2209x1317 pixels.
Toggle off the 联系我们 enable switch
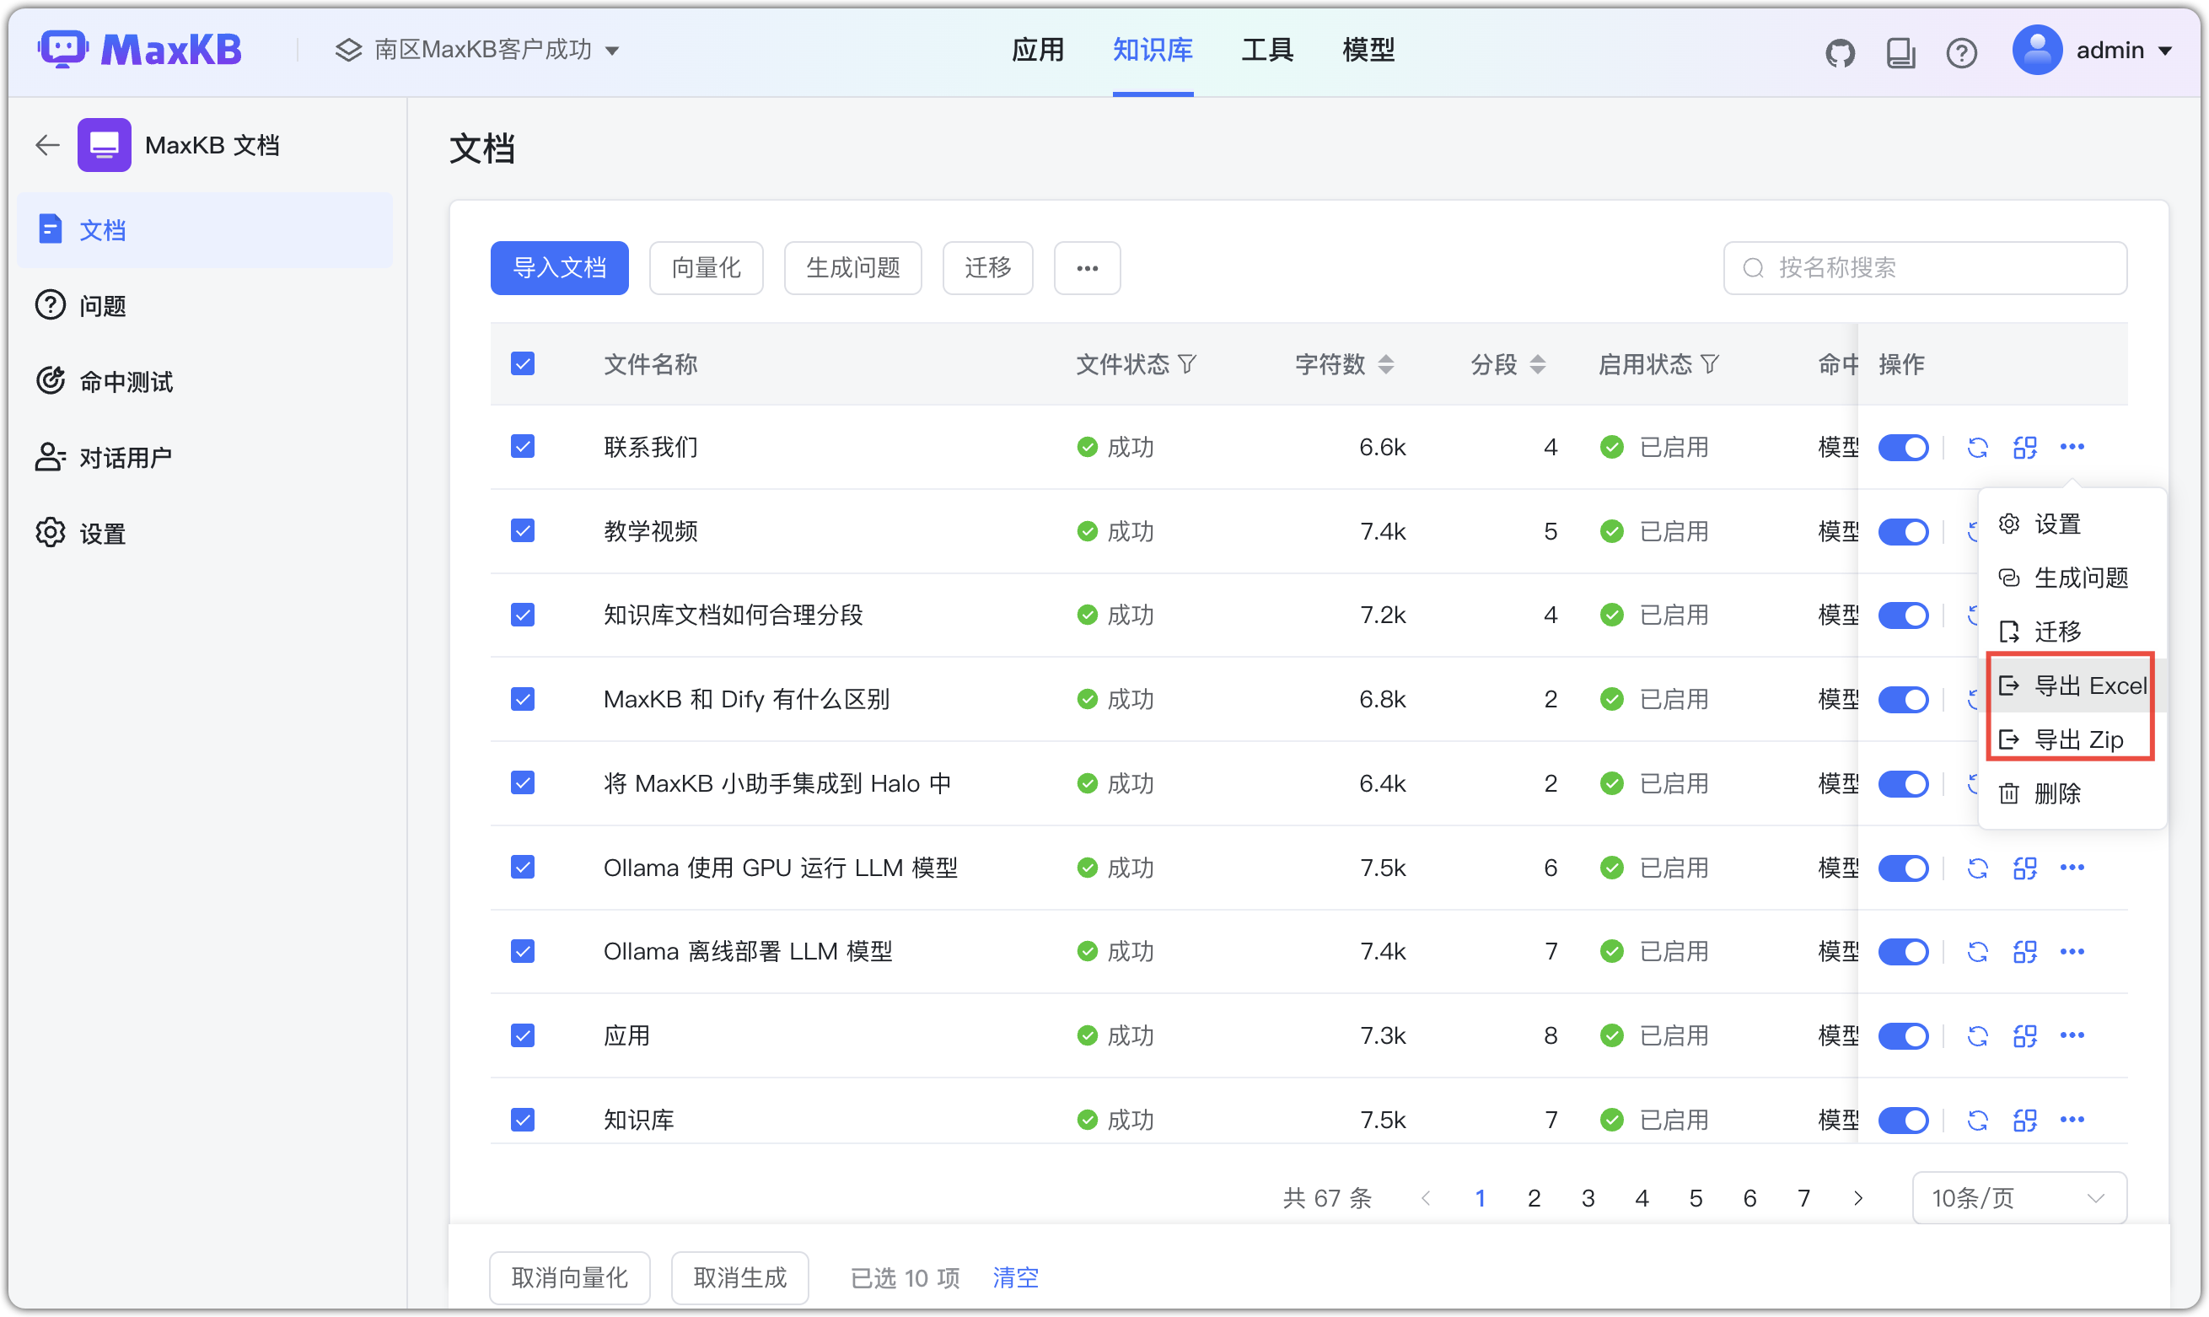pos(1903,447)
